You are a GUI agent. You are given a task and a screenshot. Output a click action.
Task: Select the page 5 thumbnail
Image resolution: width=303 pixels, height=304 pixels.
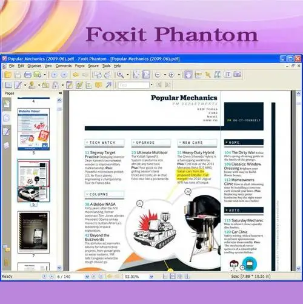click(x=33, y=129)
